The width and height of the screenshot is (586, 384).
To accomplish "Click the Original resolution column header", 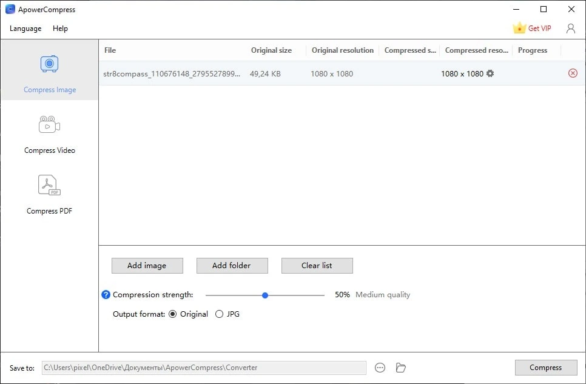I will (x=342, y=50).
